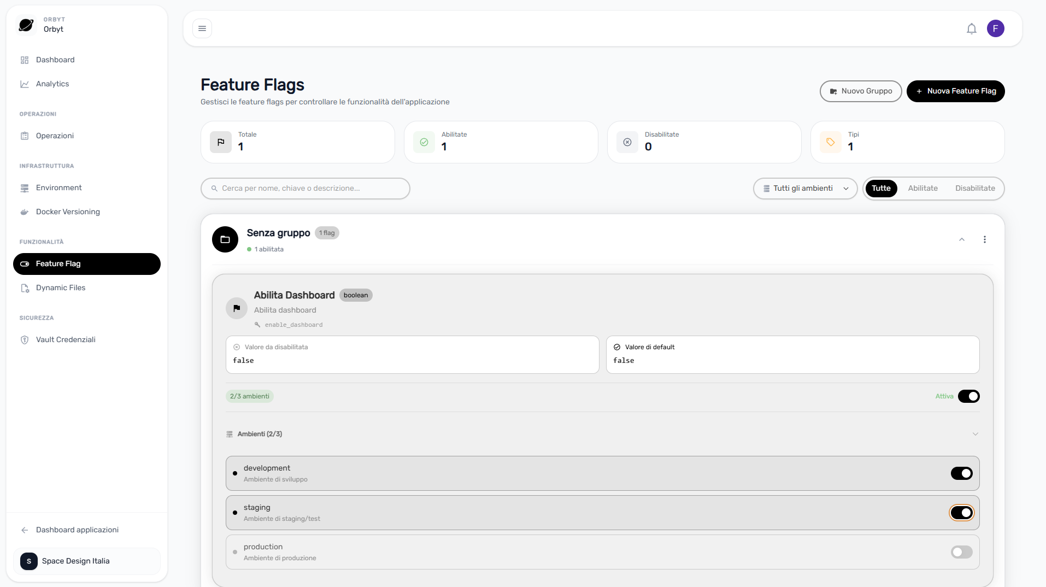Open the Tutti gli ambienti dropdown

point(805,189)
